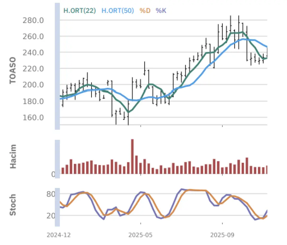This screenshot has width=287, height=245.
Task: Toggle the H.ORT(50) legend entry
Action: pos(117,10)
